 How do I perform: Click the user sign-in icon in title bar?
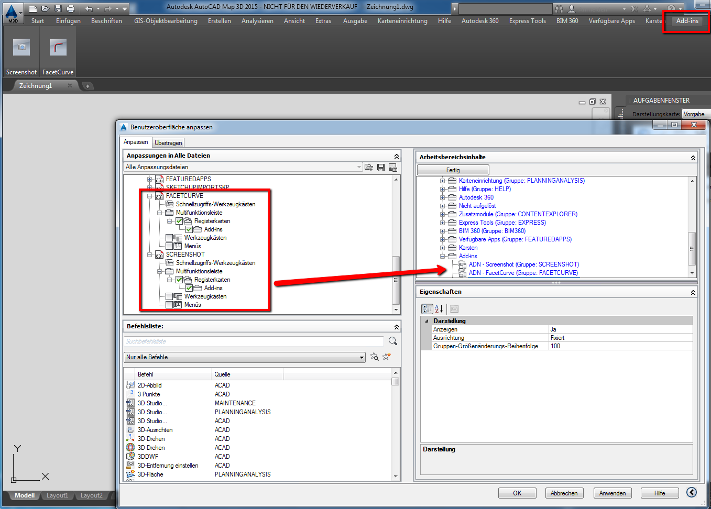point(572,8)
